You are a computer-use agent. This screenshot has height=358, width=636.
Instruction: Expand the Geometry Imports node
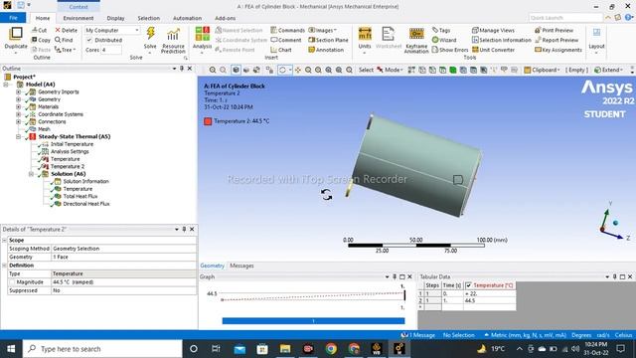18,92
